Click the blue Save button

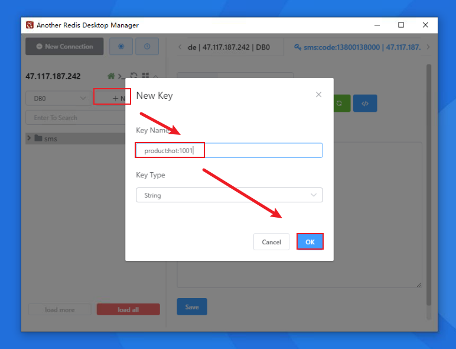pos(192,307)
